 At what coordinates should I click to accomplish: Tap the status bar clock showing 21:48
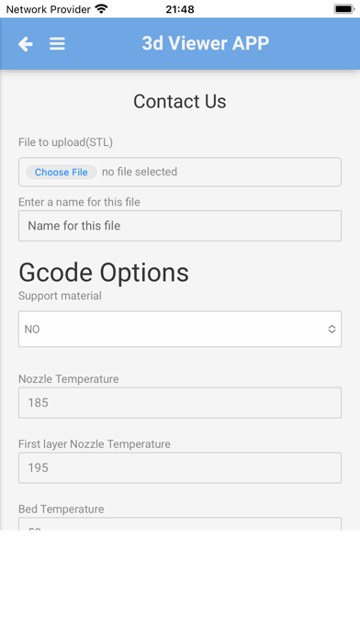point(180,9)
